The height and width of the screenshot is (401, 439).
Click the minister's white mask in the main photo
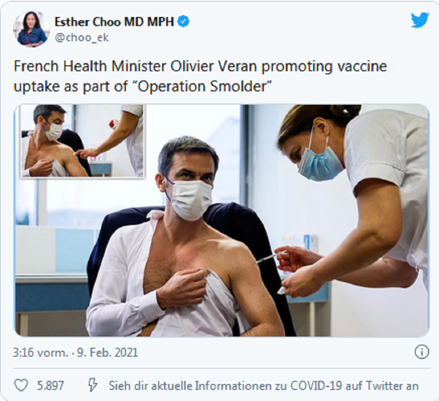[192, 200]
